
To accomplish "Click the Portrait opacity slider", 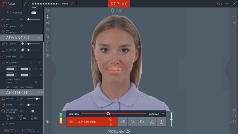I will coord(34,99).
